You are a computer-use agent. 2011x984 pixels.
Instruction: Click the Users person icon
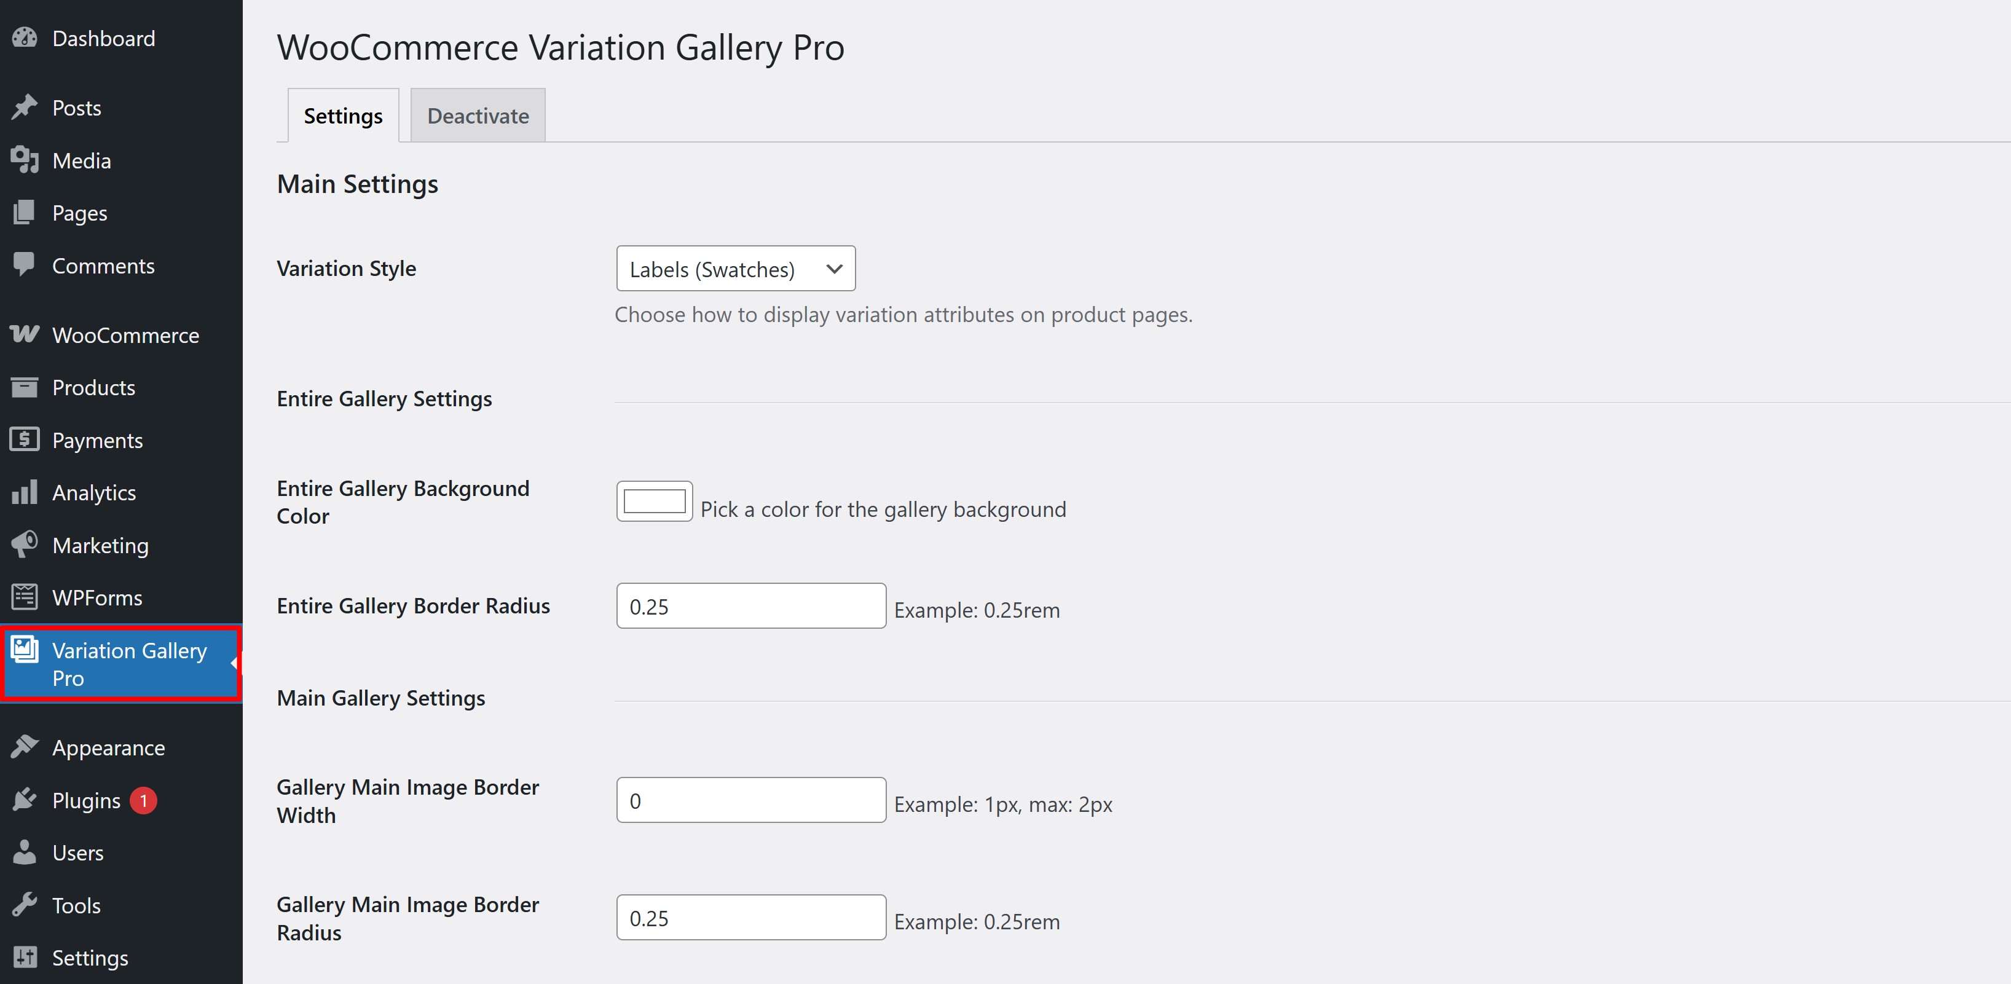coord(25,852)
